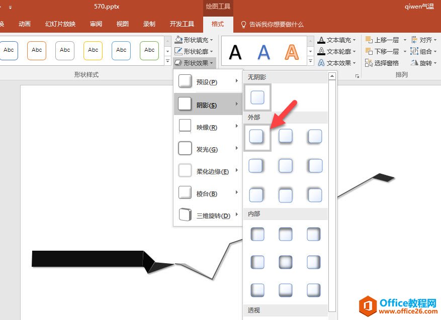Image resolution: width=441 pixels, height=320 pixels.
Task: Choose the first shadow preset under 外部
Action: 257,136
